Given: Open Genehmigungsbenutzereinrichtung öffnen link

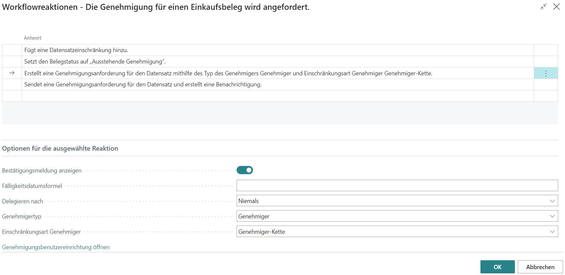Looking at the screenshot, I should pos(56,247).
